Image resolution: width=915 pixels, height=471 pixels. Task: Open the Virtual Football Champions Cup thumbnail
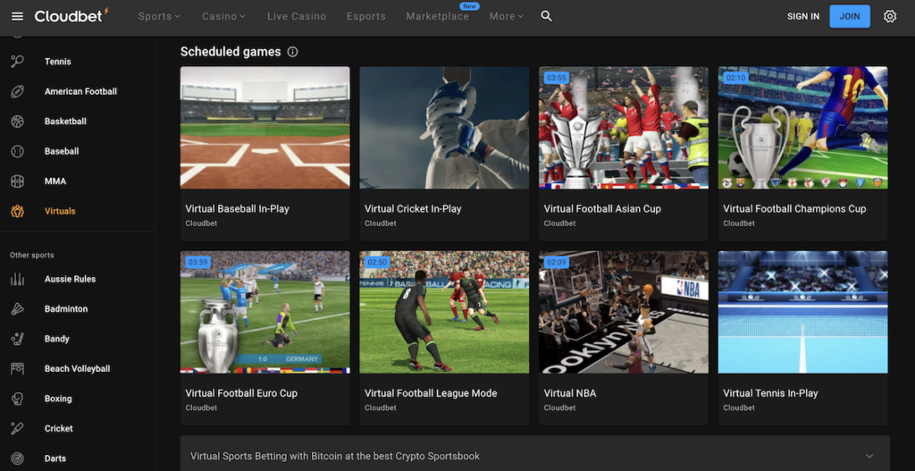[803, 128]
